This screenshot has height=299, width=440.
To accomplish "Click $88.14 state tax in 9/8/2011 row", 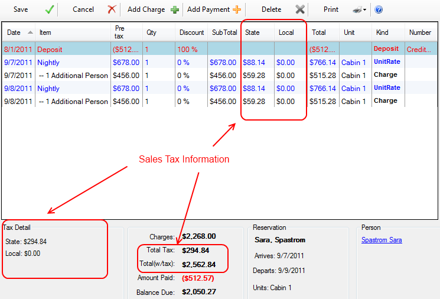I will point(254,89).
